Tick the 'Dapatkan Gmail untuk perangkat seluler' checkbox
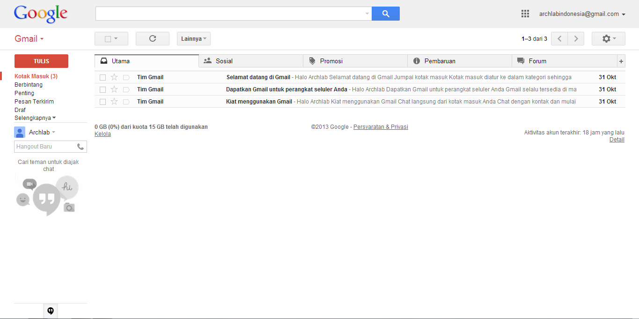Screen dimensions: 639x319 (x=103, y=89)
